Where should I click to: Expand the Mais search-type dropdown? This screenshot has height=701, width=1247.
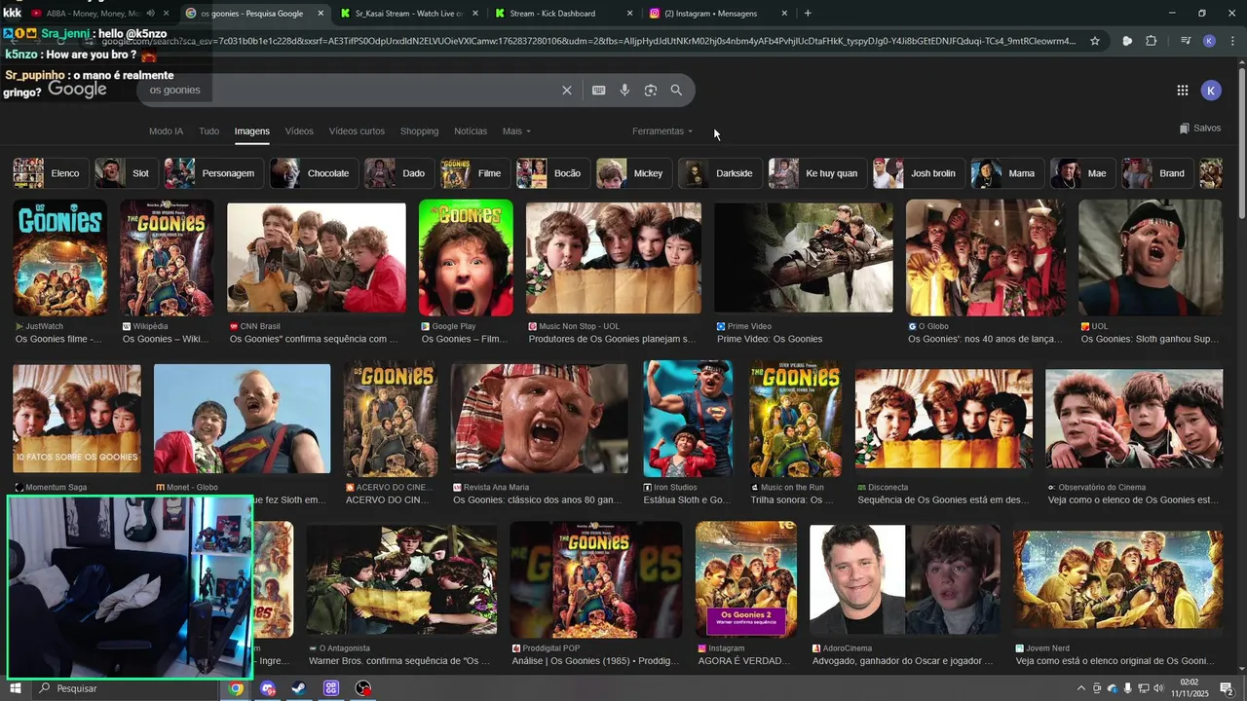point(516,130)
